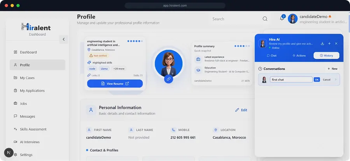350x161 pixels.
Task: Switch to the Chat tab in Hira AI
Action: [x=272, y=55]
